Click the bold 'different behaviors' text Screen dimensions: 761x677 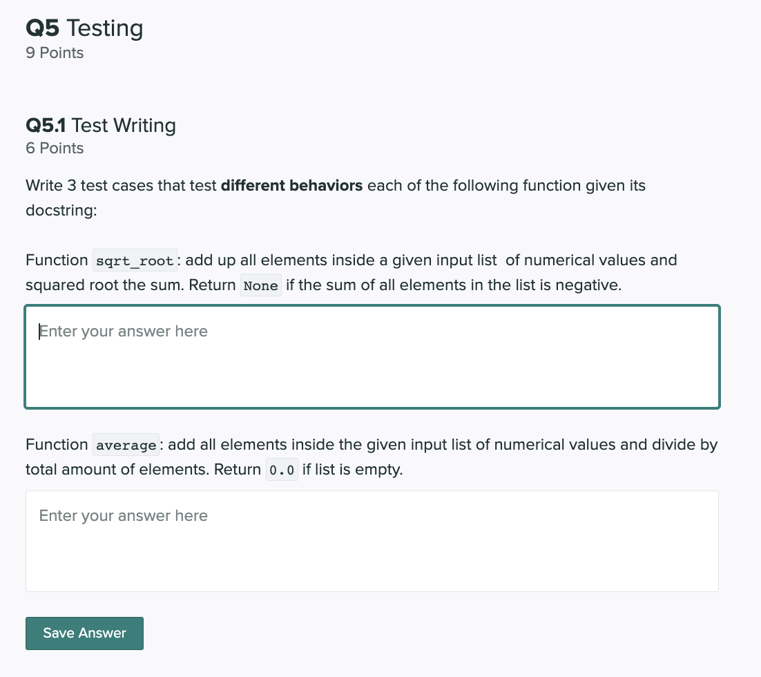[x=291, y=186]
